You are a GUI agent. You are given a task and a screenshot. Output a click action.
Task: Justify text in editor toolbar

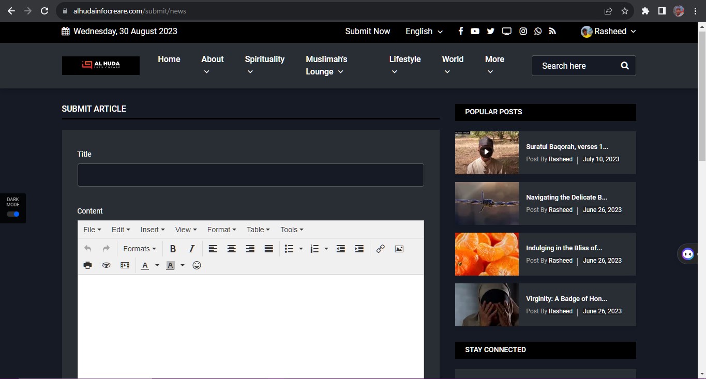pos(268,249)
